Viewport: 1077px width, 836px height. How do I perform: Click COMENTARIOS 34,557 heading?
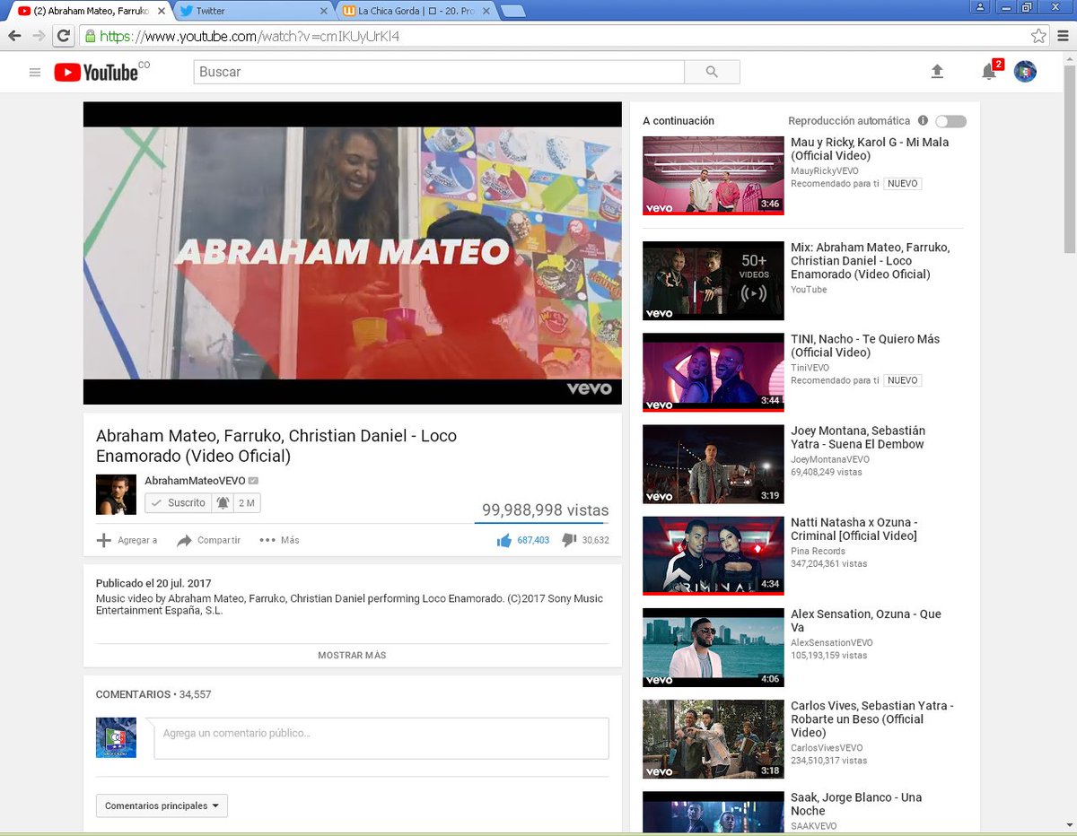(153, 694)
